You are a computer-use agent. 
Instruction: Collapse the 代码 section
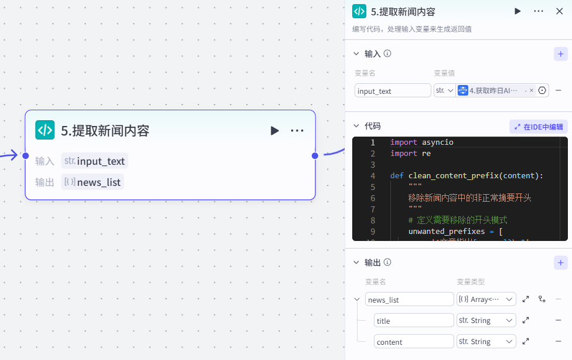coord(356,126)
